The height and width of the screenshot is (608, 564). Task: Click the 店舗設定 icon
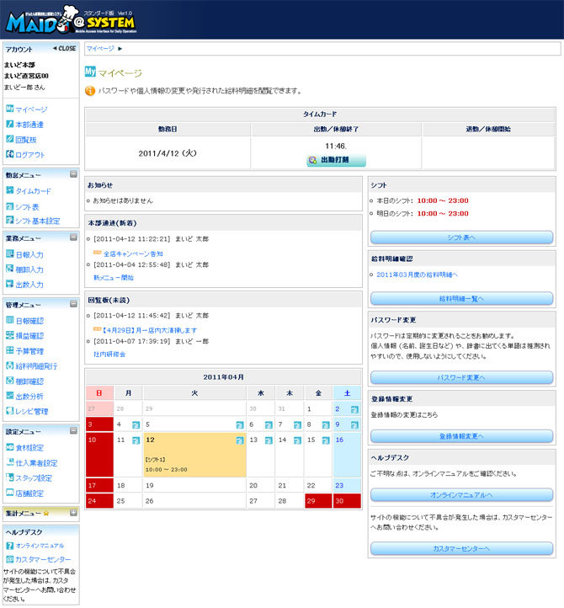(10, 493)
